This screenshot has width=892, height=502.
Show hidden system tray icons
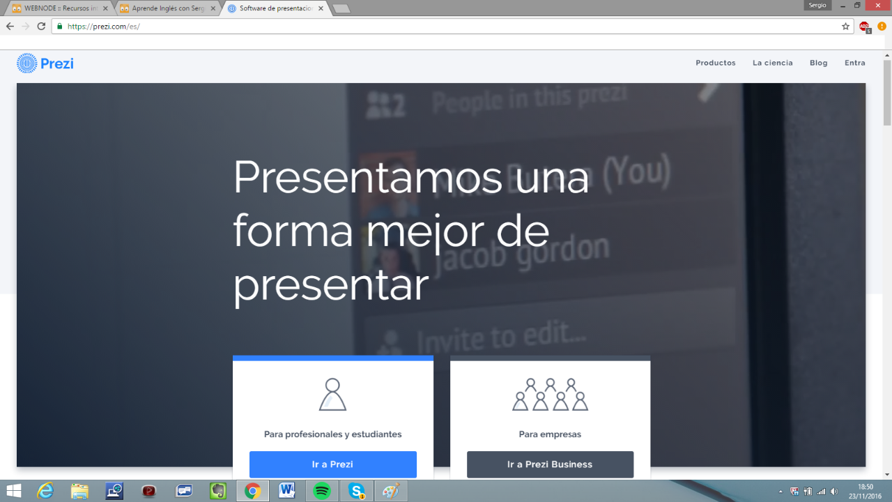[x=780, y=492]
